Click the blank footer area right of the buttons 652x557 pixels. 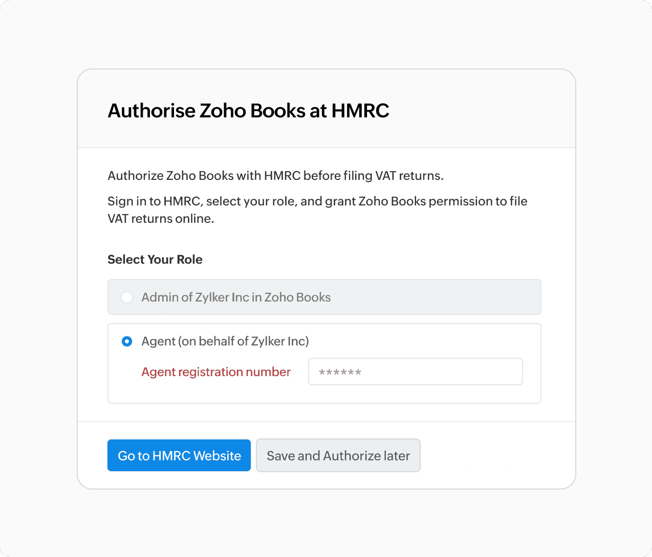click(x=496, y=455)
